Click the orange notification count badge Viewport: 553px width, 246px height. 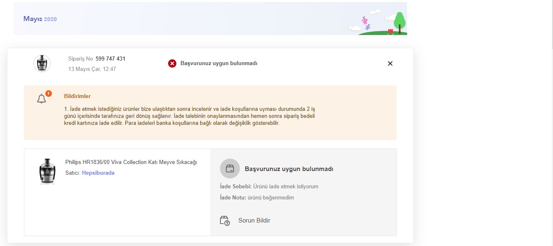coord(48,94)
